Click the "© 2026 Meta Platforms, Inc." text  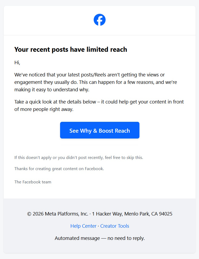58,214
